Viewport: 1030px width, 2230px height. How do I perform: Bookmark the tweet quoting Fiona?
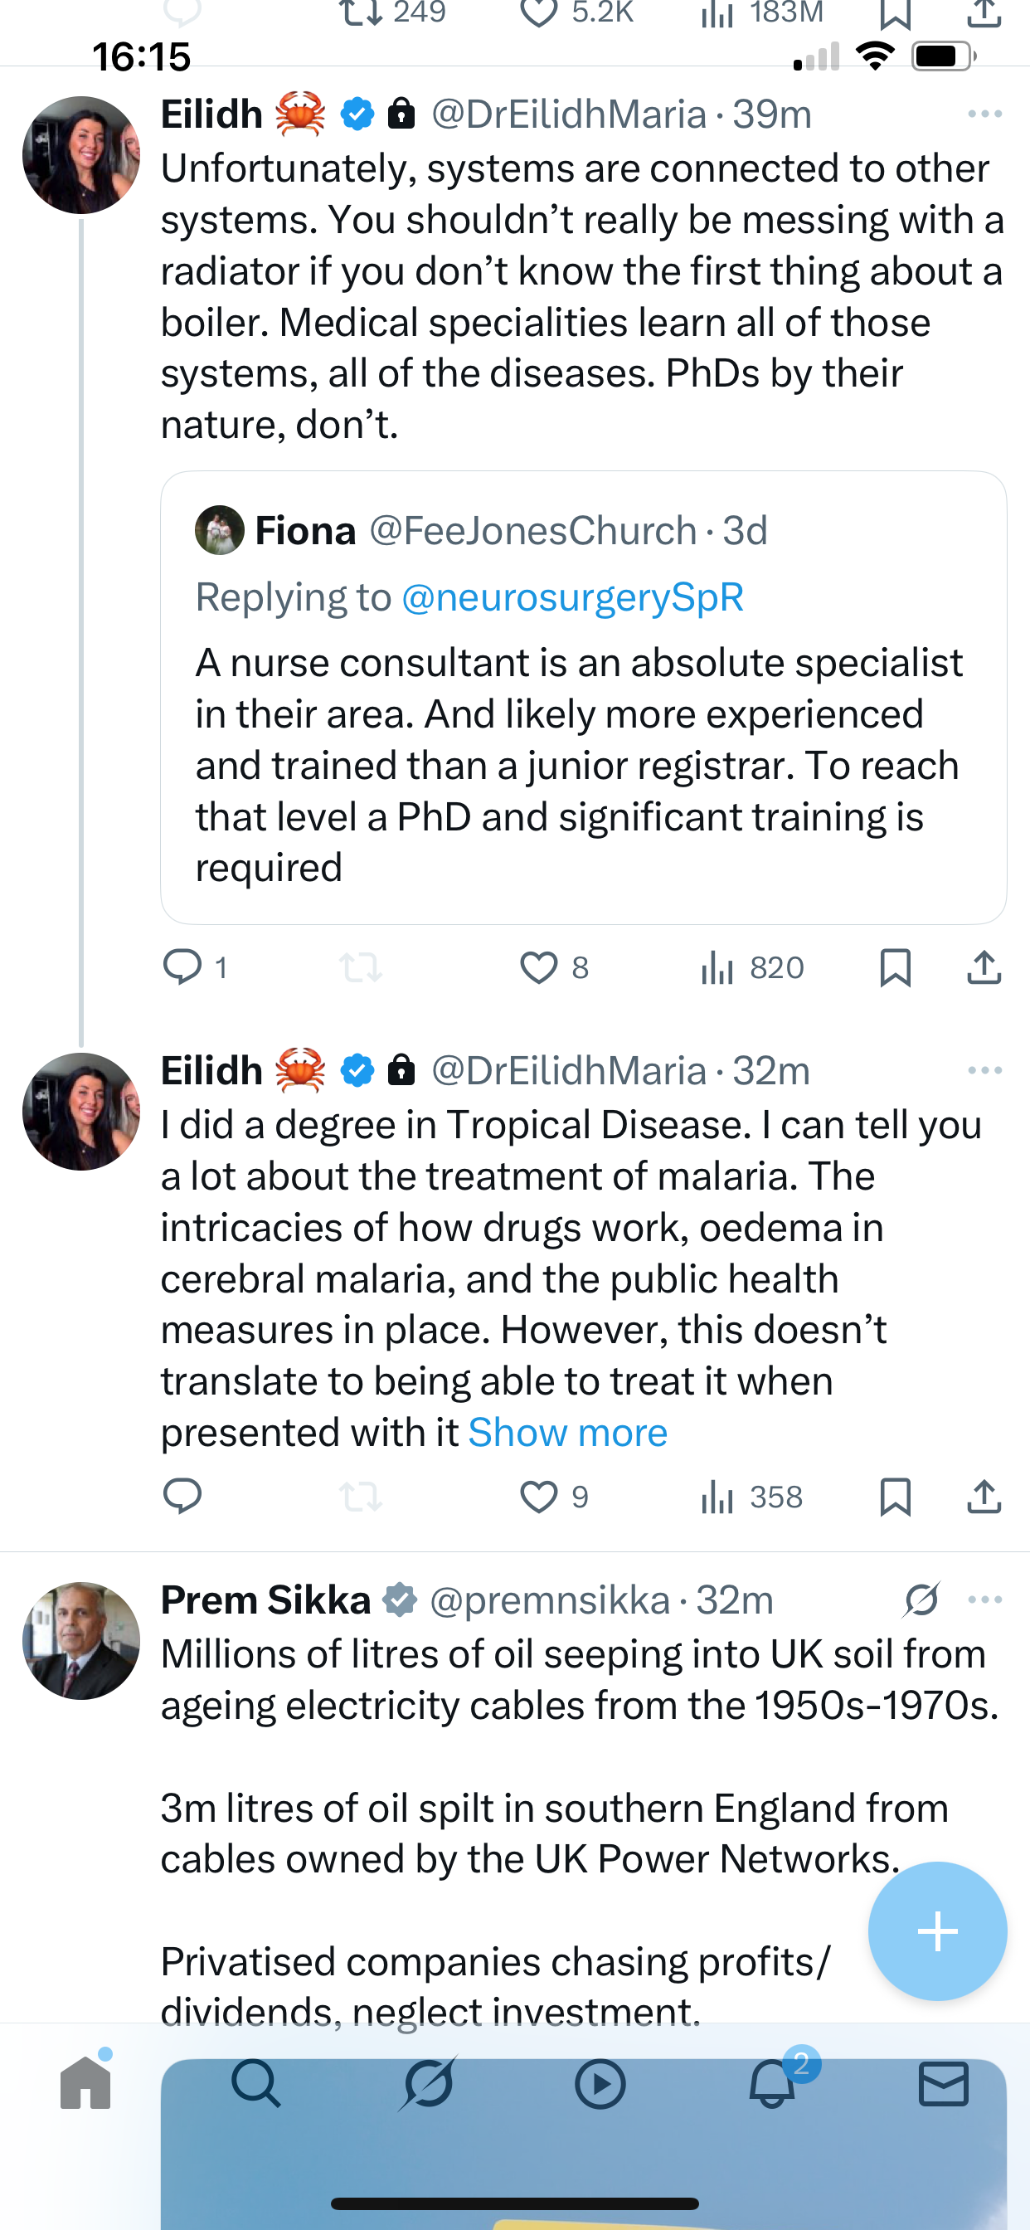pyautogui.click(x=895, y=968)
